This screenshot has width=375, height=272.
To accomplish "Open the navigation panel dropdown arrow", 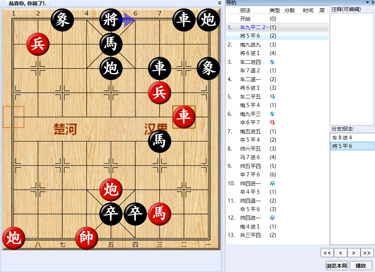I will click(367, 3).
